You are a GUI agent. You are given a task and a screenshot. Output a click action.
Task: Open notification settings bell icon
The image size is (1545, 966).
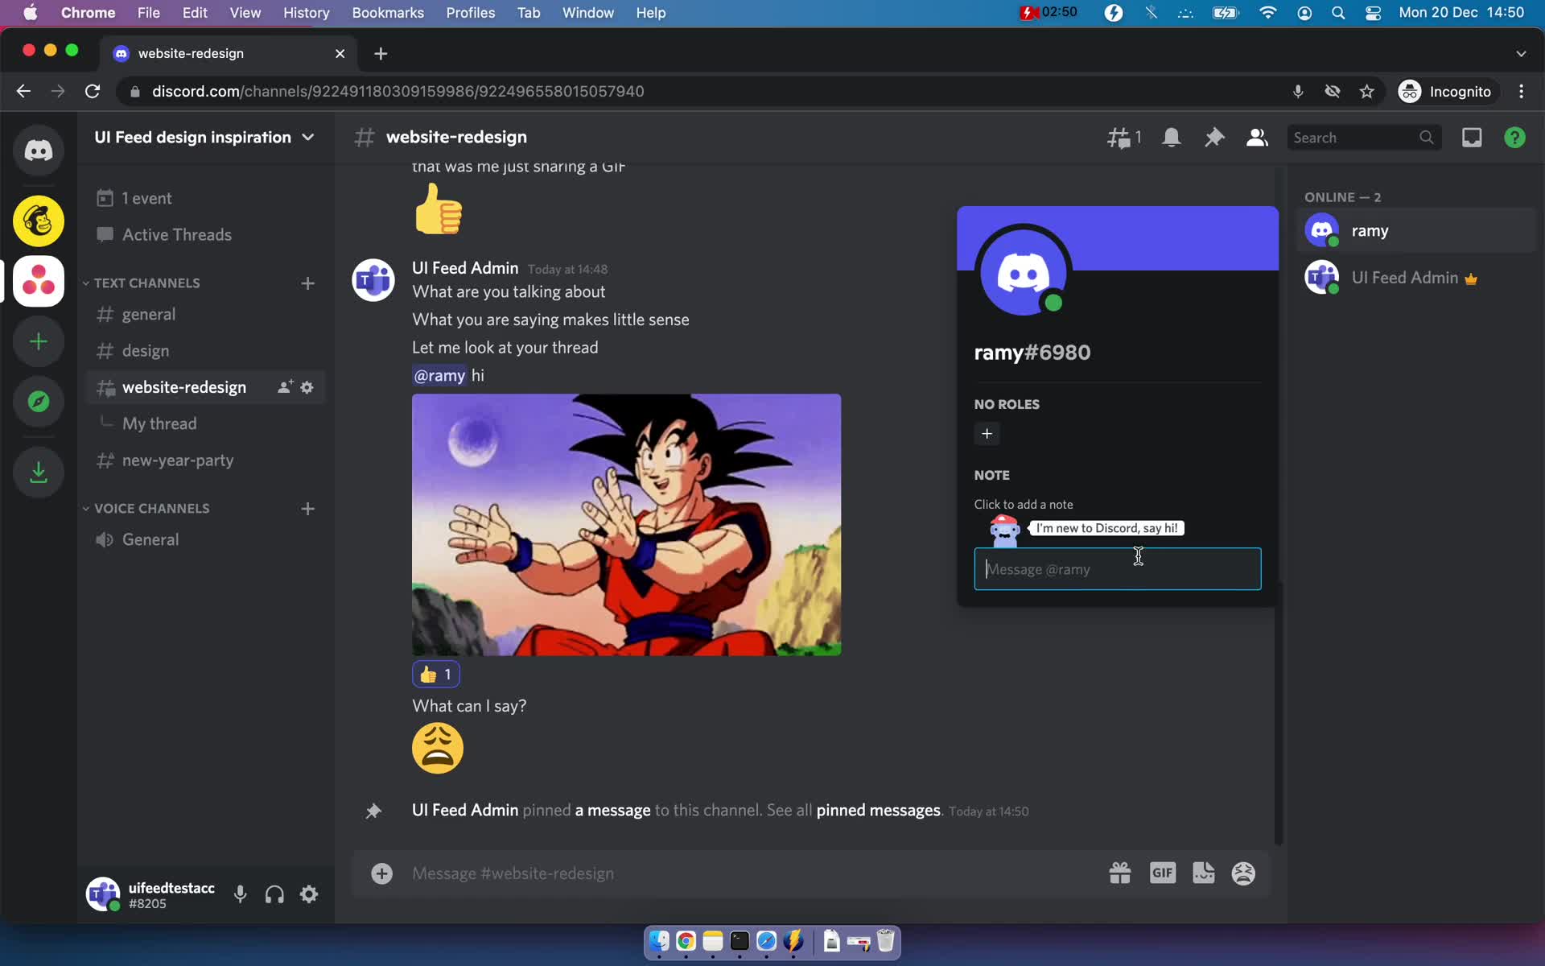coord(1172,138)
